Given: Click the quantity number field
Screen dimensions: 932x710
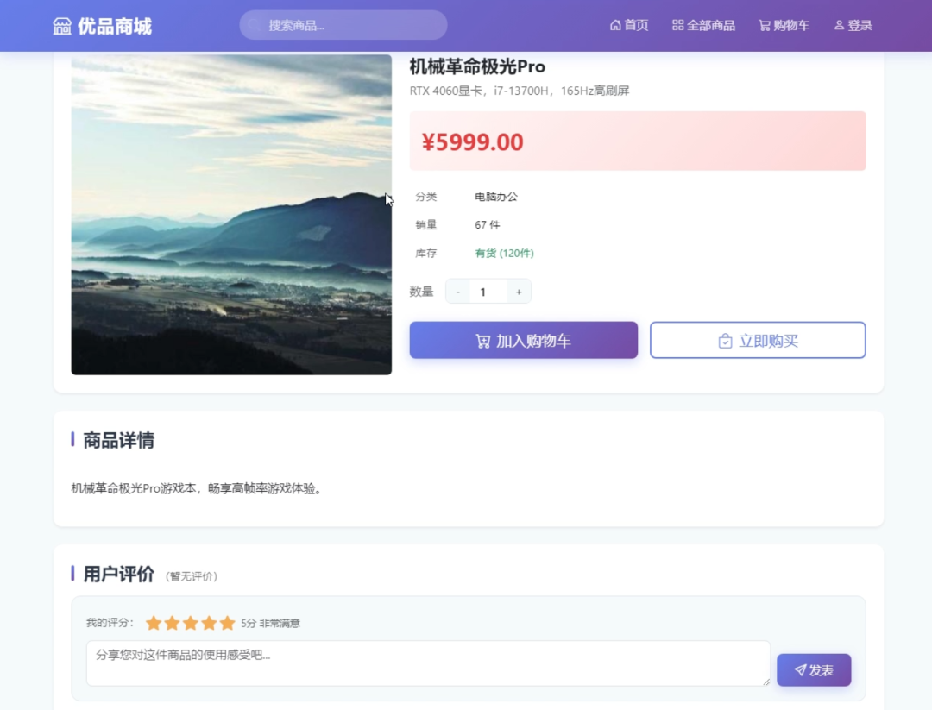Looking at the screenshot, I should (x=488, y=292).
